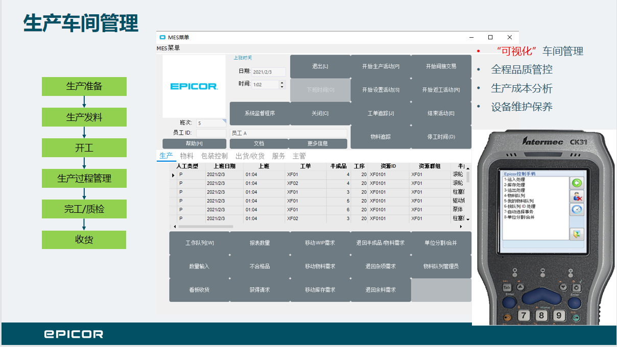Switch to the 物料 tab
This screenshot has width=617, height=347.
tap(187, 156)
